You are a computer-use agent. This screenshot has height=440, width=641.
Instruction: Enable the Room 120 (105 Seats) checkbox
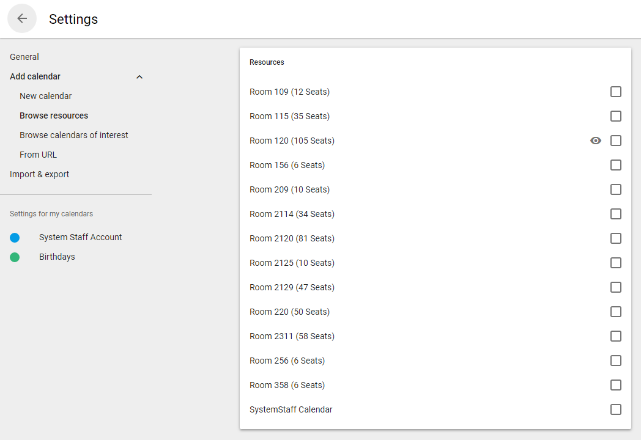click(616, 141)
